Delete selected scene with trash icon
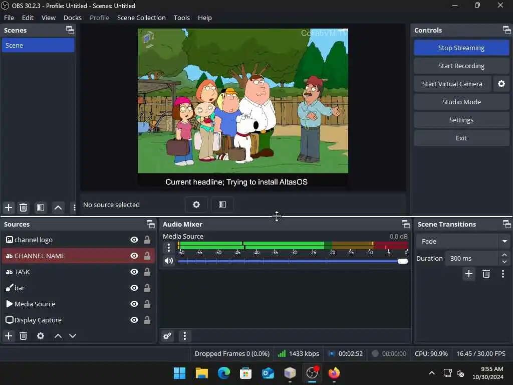Image resolution: width=513 pixels, height=385 pixels. 23,208
